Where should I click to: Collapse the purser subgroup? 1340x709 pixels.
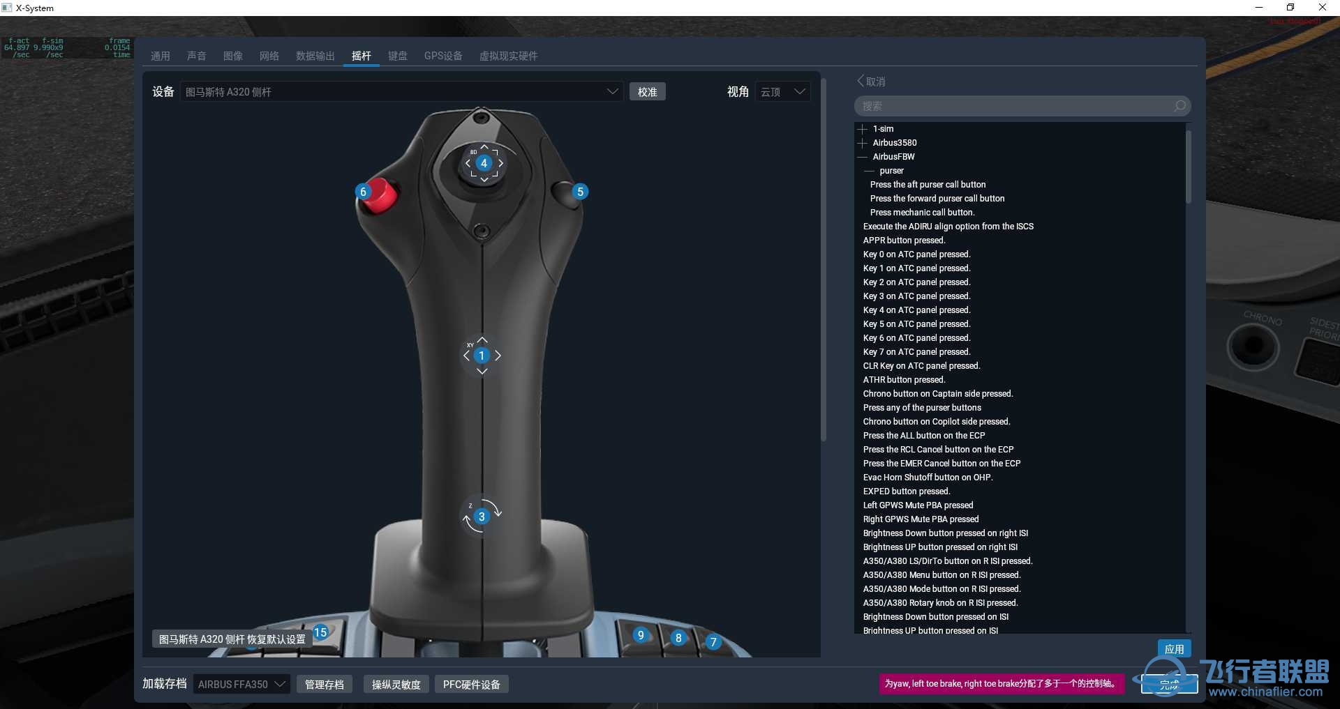(x=870, y=171)
